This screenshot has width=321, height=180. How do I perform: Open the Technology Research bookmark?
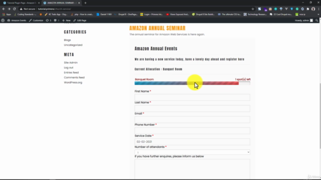click(x=255, y=14)
